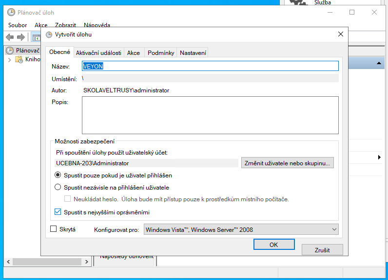Click the back arrow in Plánovač úloh toolbar
This screenshot has width=388, height=280.
9,37
